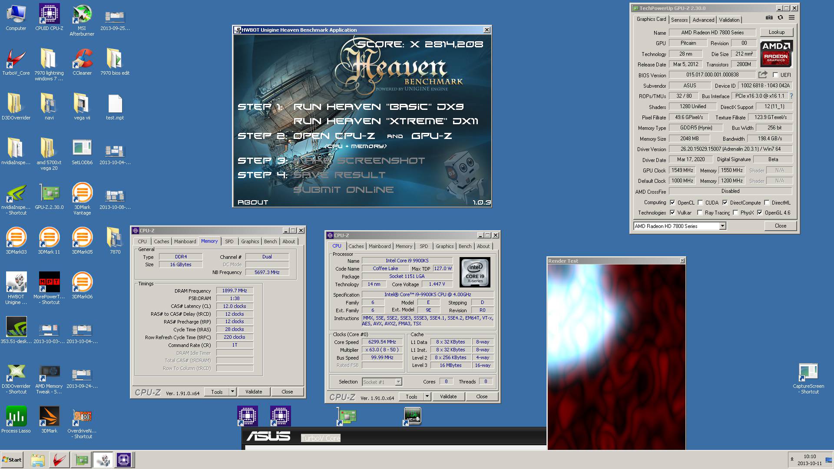
Task: Click Run Heaven "Xtreme" DX11
Action: pos(386,121)
